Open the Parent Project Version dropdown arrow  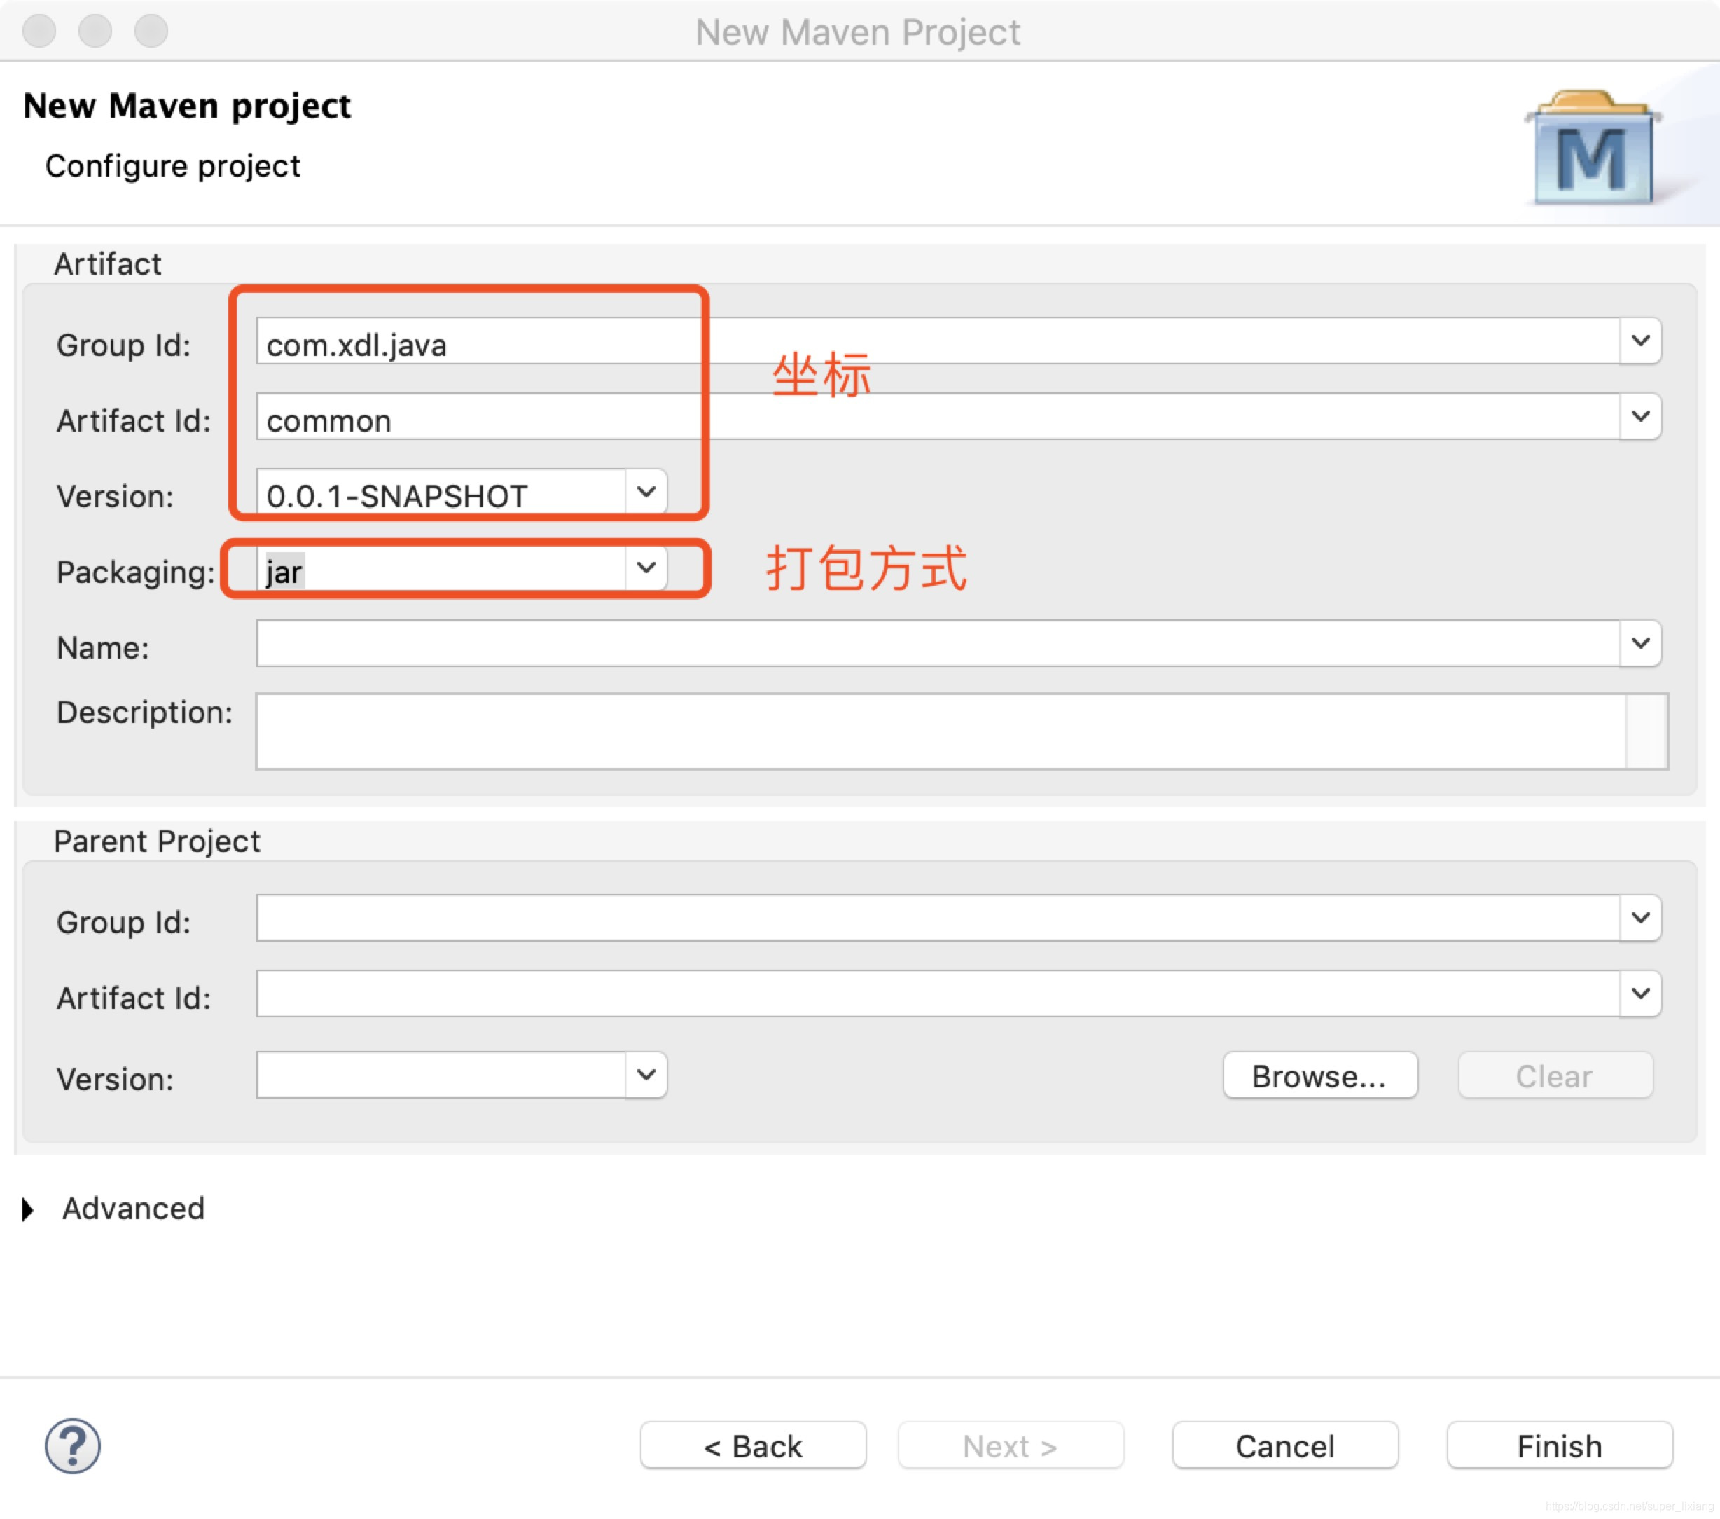(x=646, y=1074)
